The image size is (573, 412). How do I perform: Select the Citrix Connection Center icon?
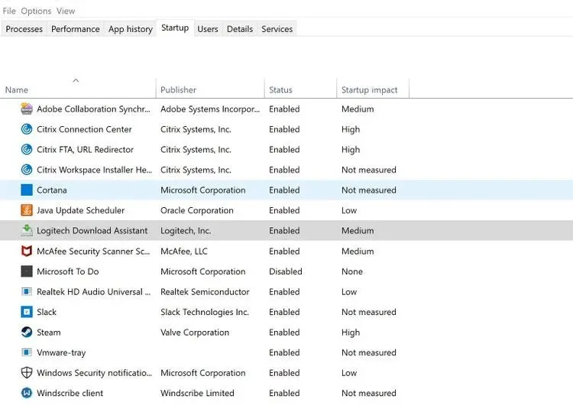click(x=27, y=129)
